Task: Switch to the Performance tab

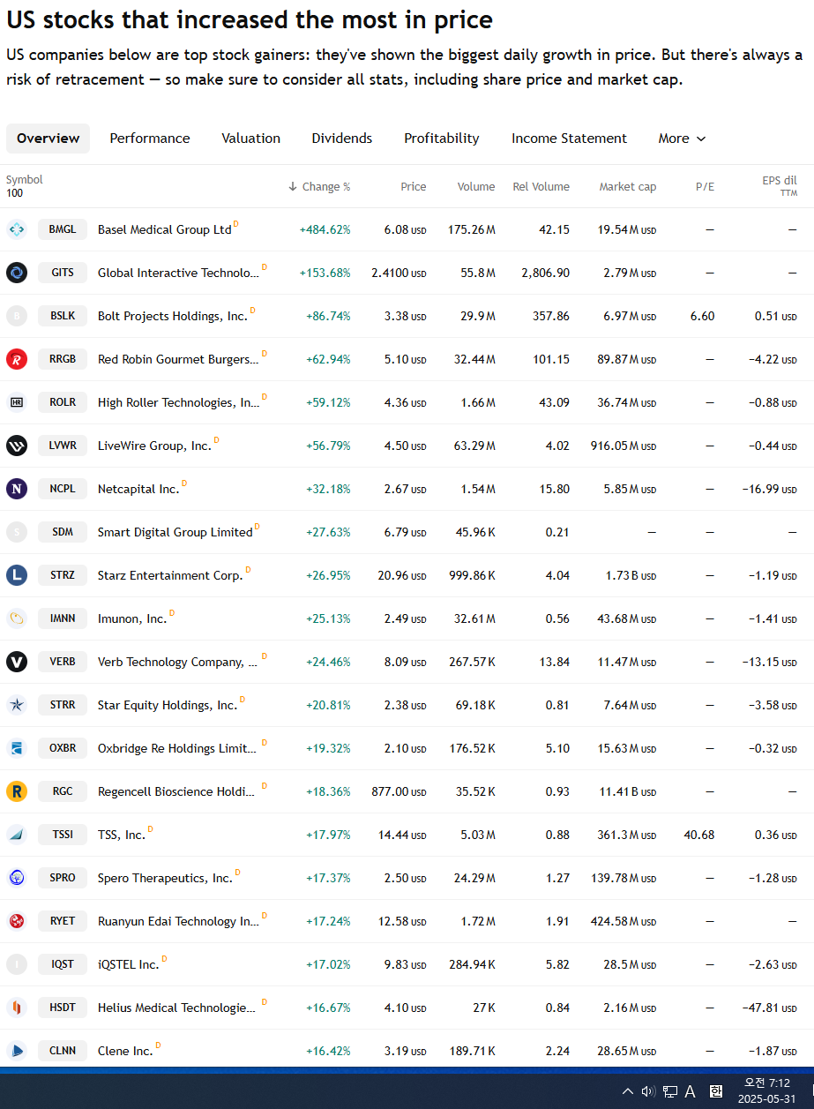Action: point(150,139)
